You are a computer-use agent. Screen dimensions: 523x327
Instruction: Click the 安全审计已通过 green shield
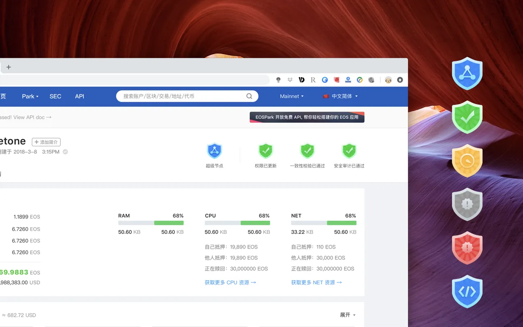click(x=349, y=151)
